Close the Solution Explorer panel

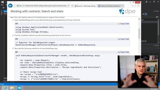[x=158, y=11]
